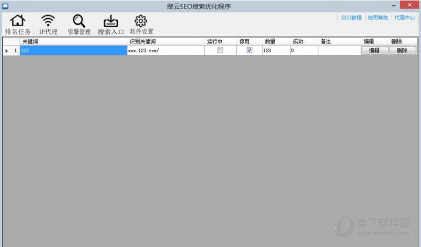Open the 排名任务 home toolbar icon
The image size is (421, 247).
click(x=17, y=24)
